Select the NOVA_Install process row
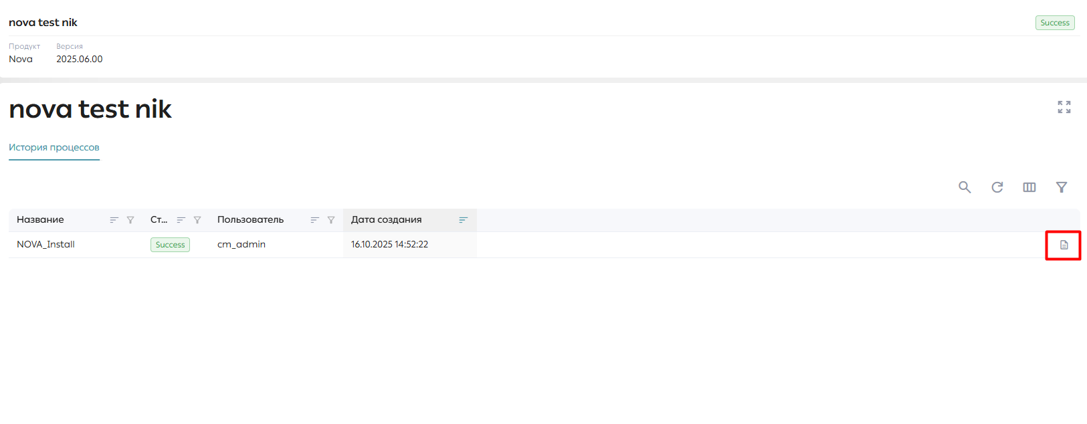The height and width of the screenshot is (424, 1087). pyautogui.click(x=544, y=245)
